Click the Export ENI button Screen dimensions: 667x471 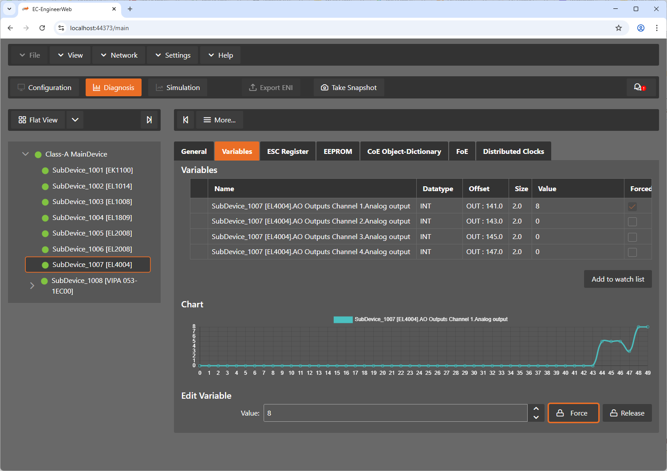pyautogui.click(x=271, y=87)
